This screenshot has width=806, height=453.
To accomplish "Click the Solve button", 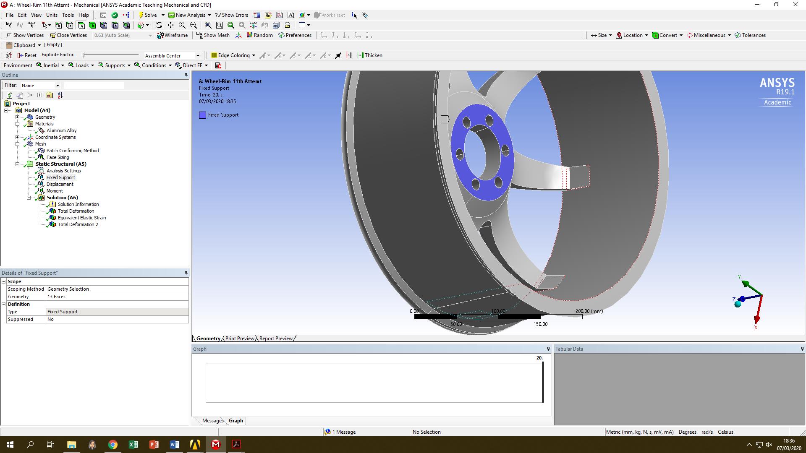I will tap(148, 15).
